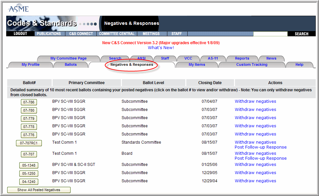
Task: Switch to the ANSI tab
Action: 142,58
